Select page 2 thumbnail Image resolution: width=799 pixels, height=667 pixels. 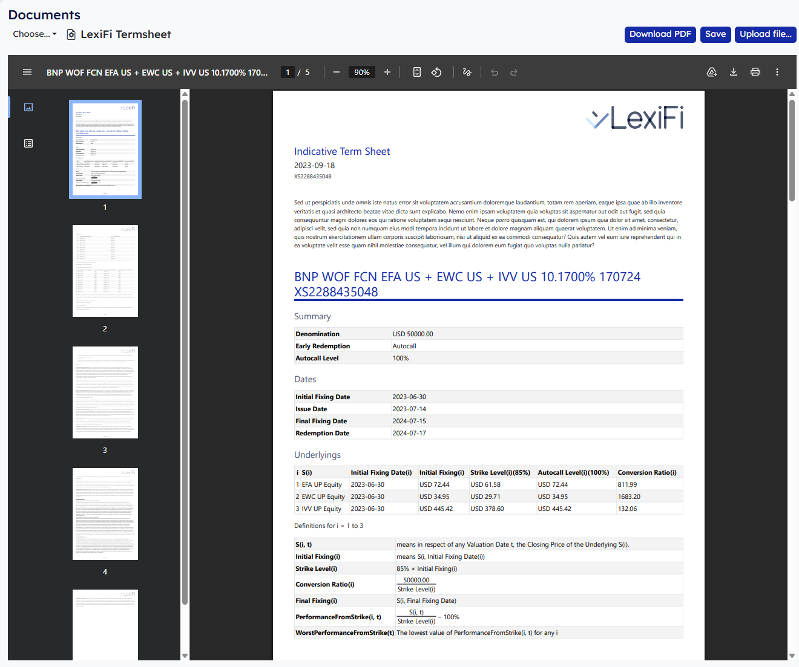pos(105,271)
